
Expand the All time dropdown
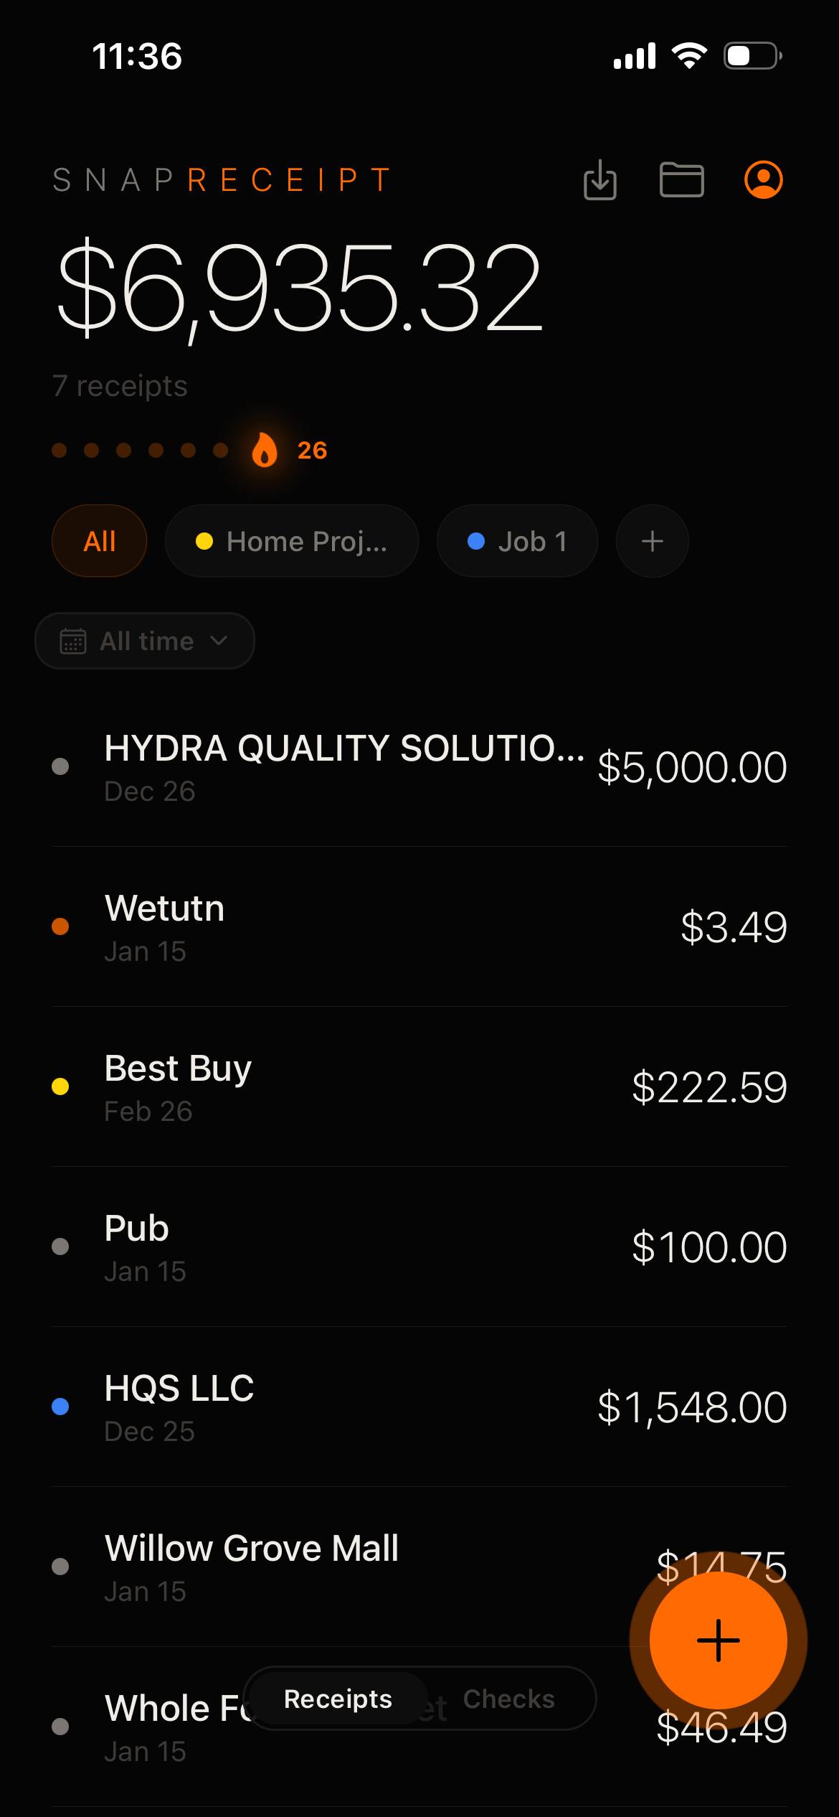[146, 641]
